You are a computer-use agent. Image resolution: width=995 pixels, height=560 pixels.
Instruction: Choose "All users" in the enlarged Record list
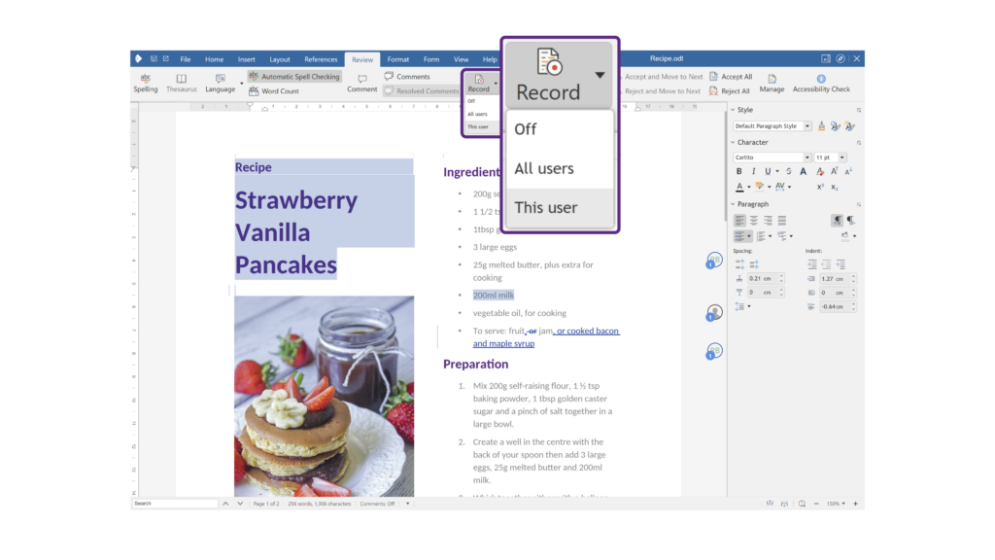(544, 168)
